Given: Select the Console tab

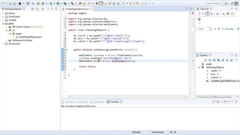Looking at the screenshot, I should pos(114,102).
